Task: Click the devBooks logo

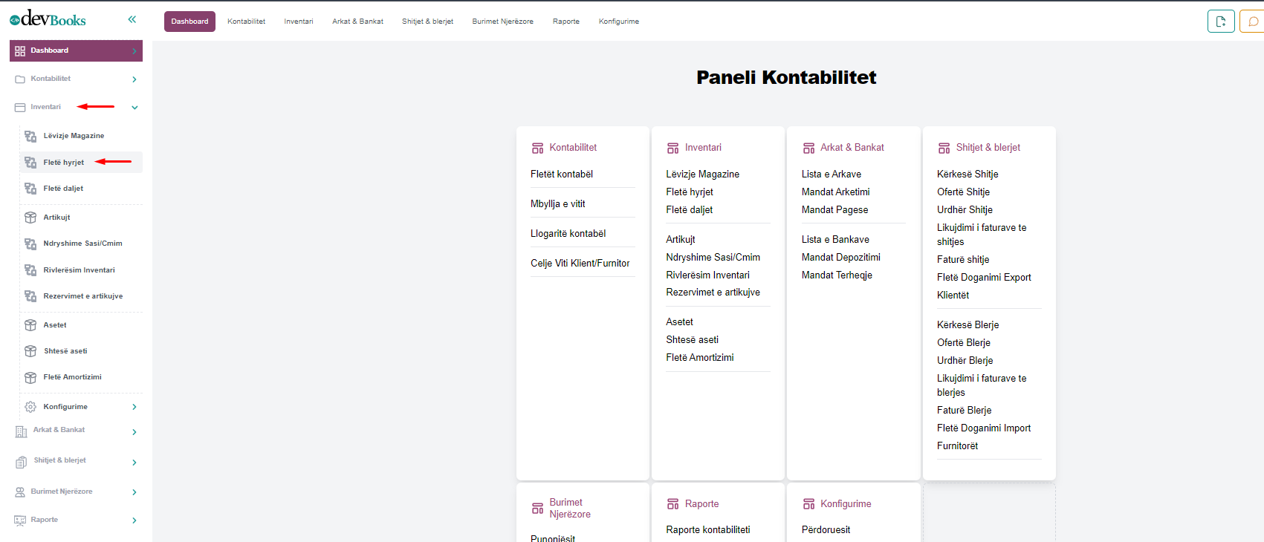Action: (x=48, y=19)
